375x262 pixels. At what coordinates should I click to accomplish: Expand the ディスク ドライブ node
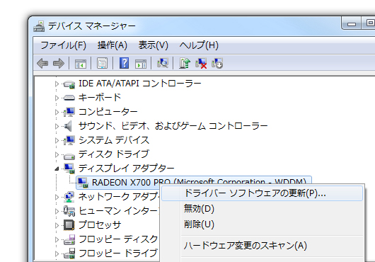tap(57, 154)
